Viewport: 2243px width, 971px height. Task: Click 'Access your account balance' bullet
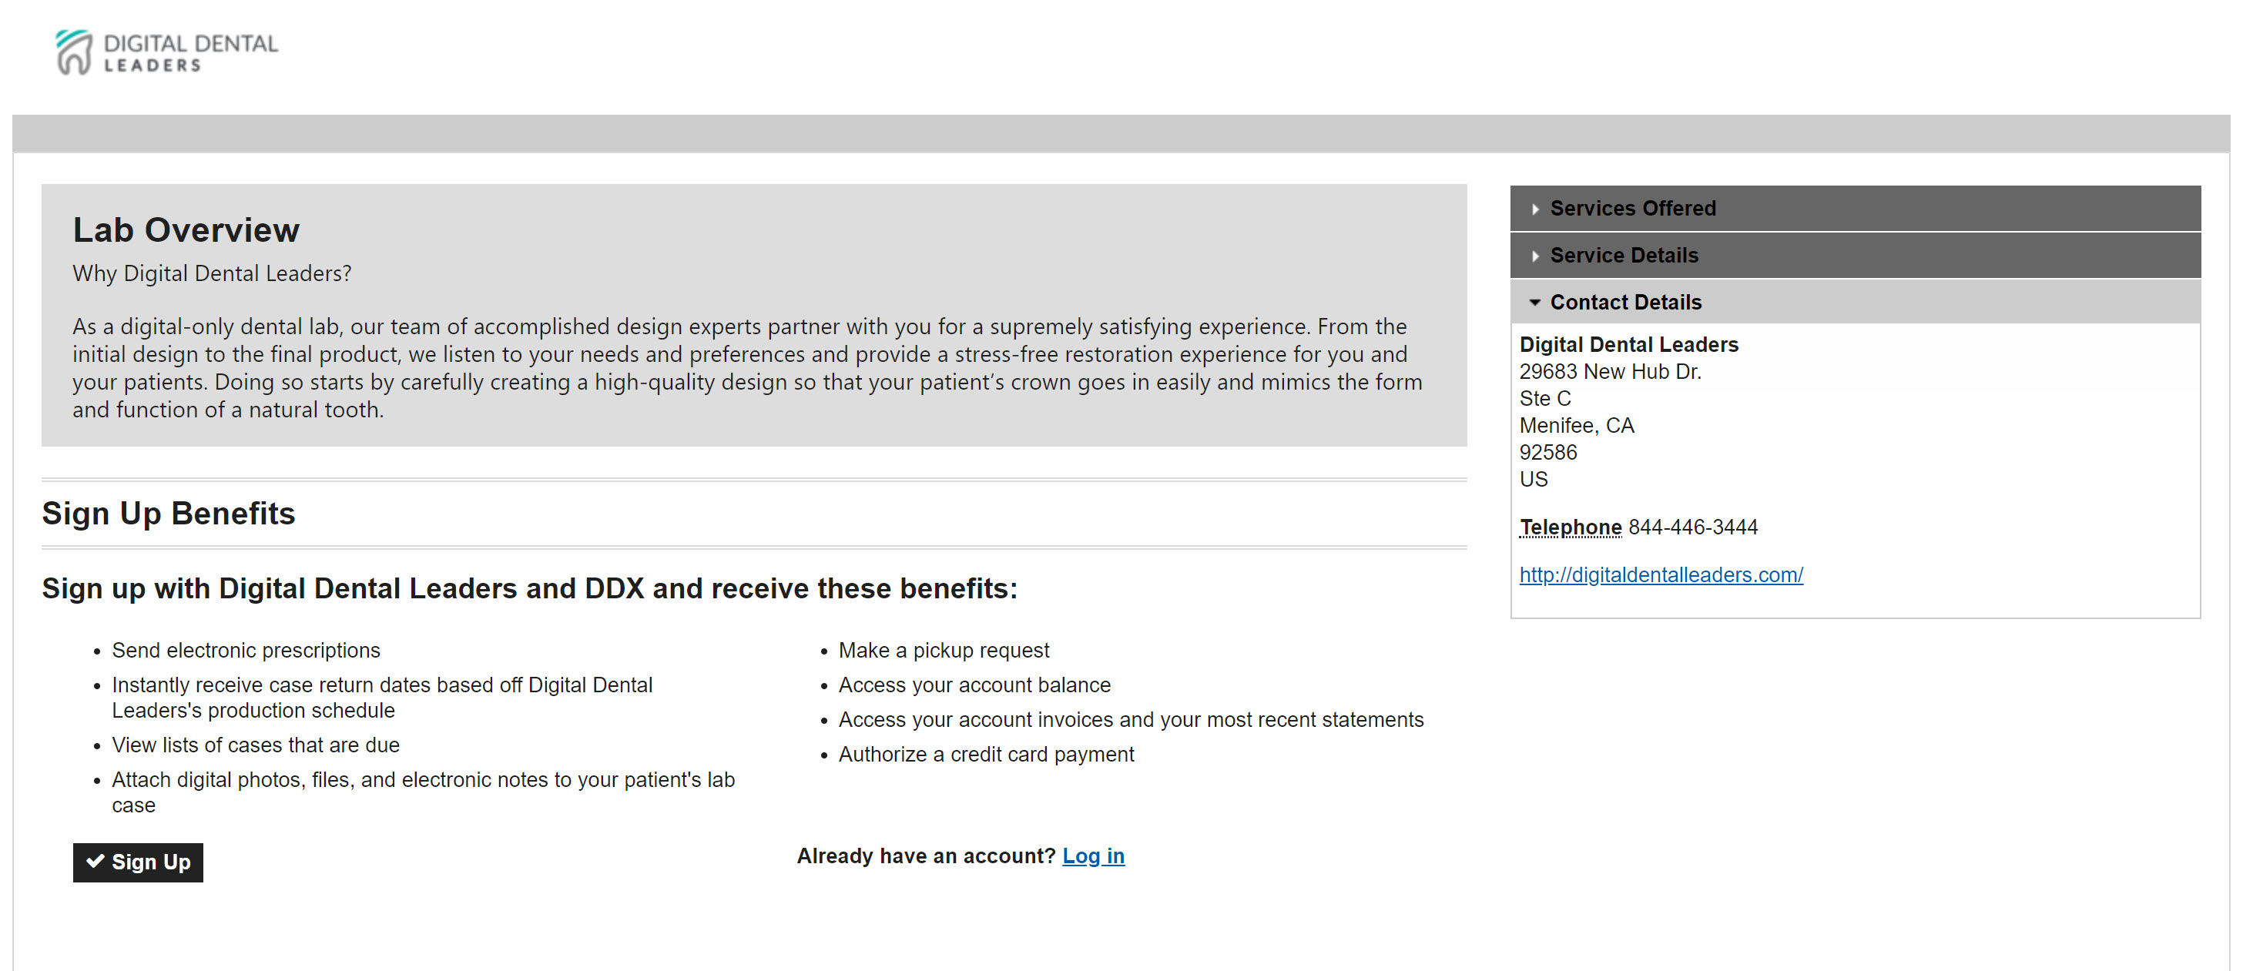(x=974, y=685)
